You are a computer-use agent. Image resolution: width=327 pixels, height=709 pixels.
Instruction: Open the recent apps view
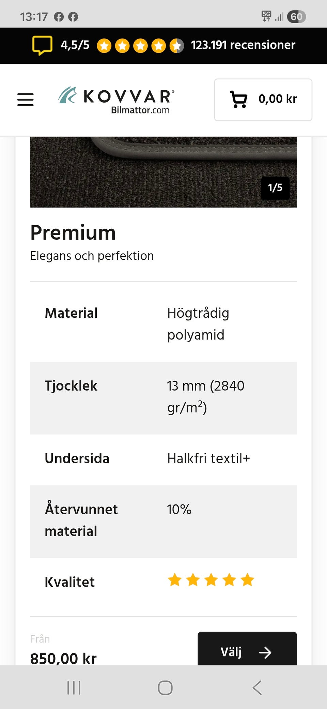tap(73, 688)
